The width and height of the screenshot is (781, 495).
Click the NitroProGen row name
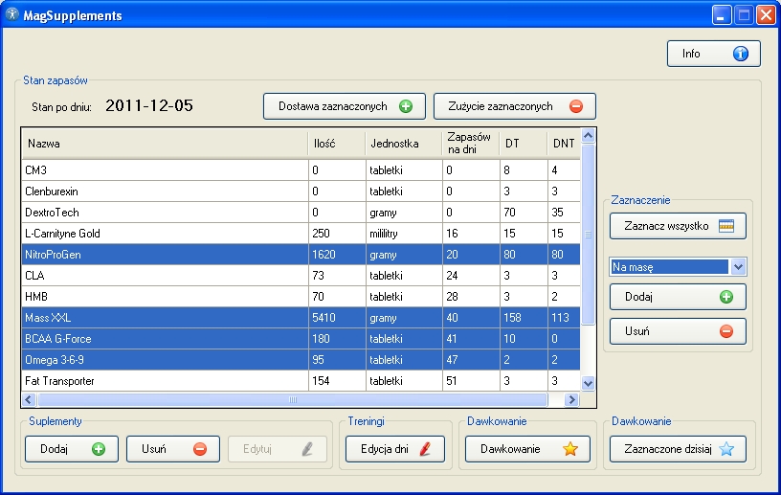click(53, 255)
